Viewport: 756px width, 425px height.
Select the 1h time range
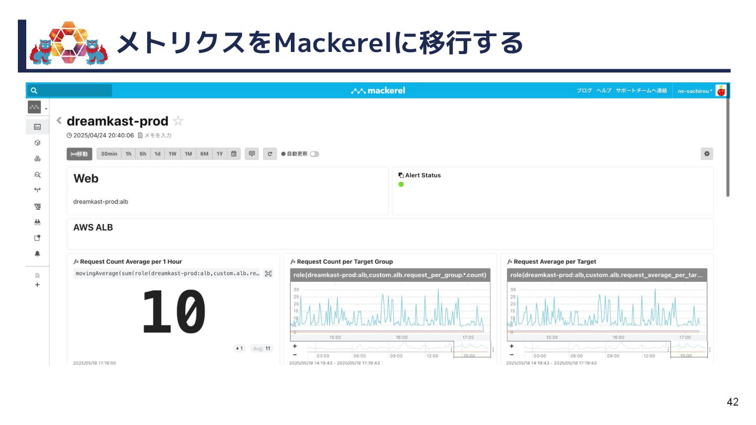coord(128,154)
